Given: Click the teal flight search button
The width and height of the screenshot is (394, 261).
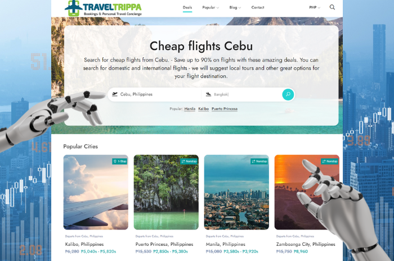Looking at the screenshot, I should [x=288, y=94].
